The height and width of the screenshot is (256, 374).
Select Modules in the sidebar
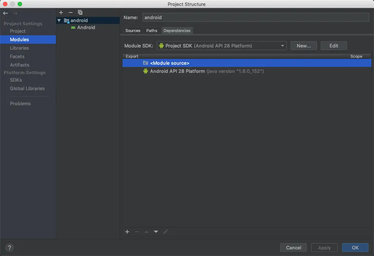[x=28, y=40]
